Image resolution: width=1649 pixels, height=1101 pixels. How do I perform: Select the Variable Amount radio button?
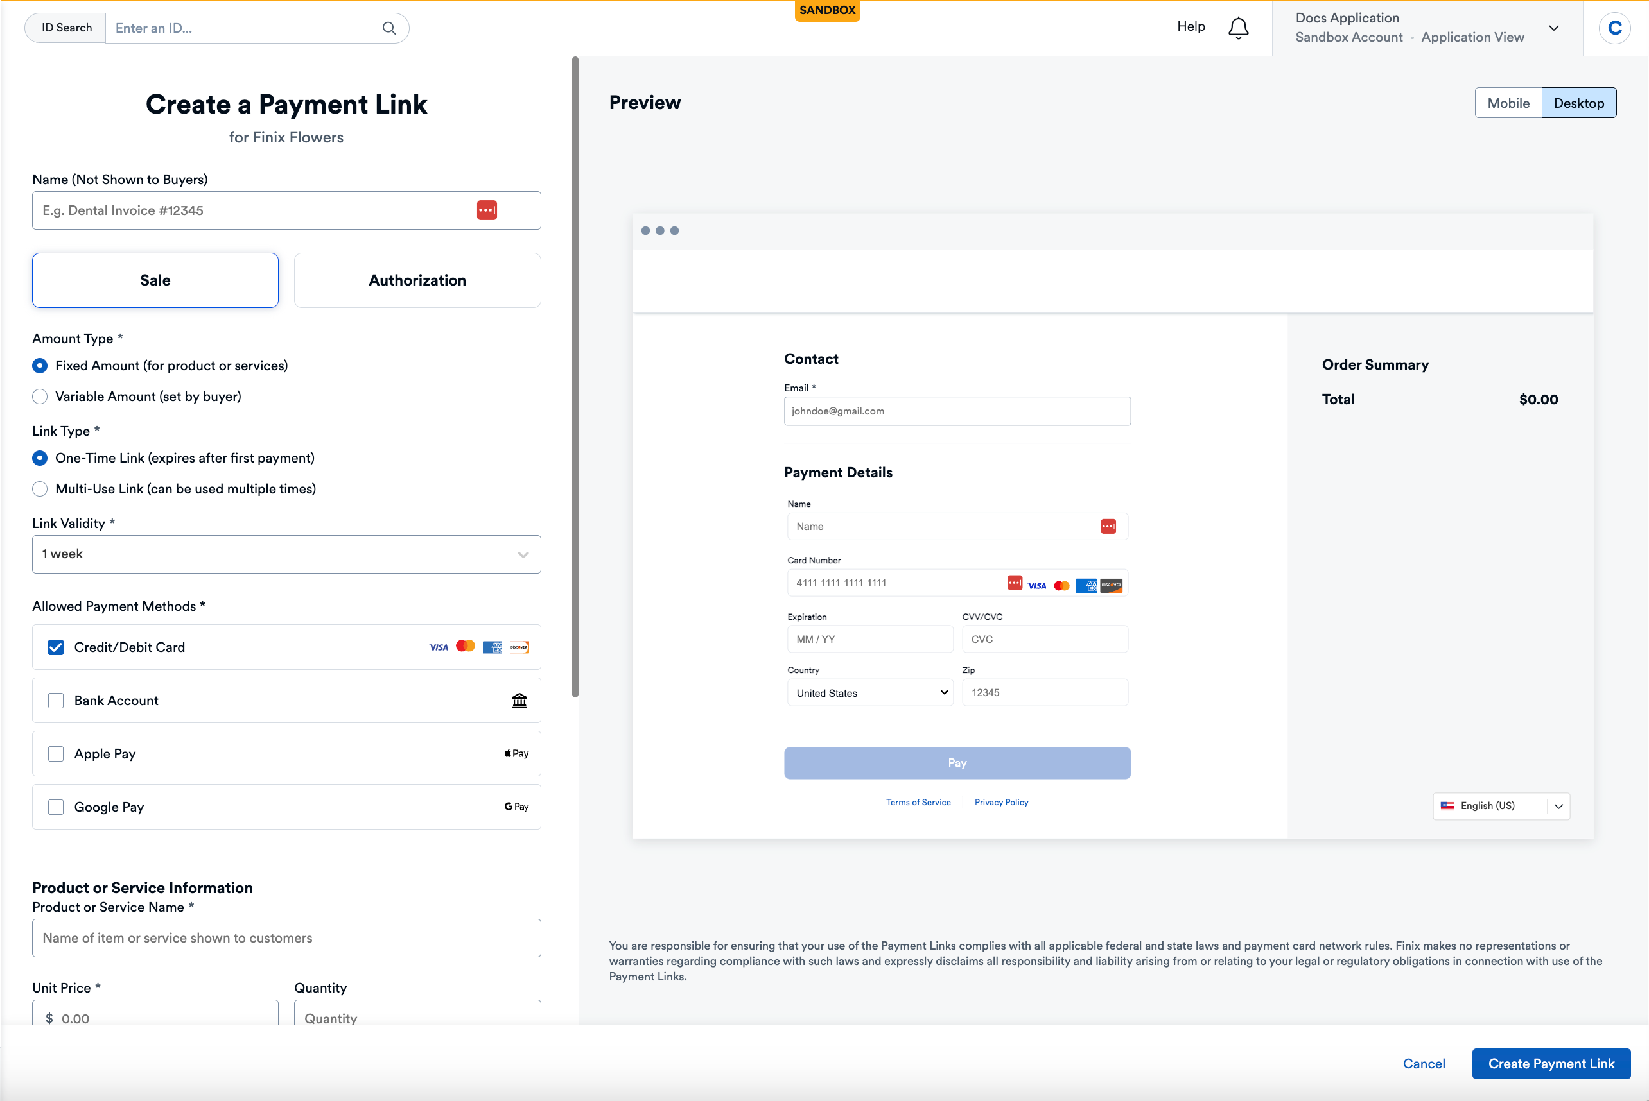[x=40, y=396]
